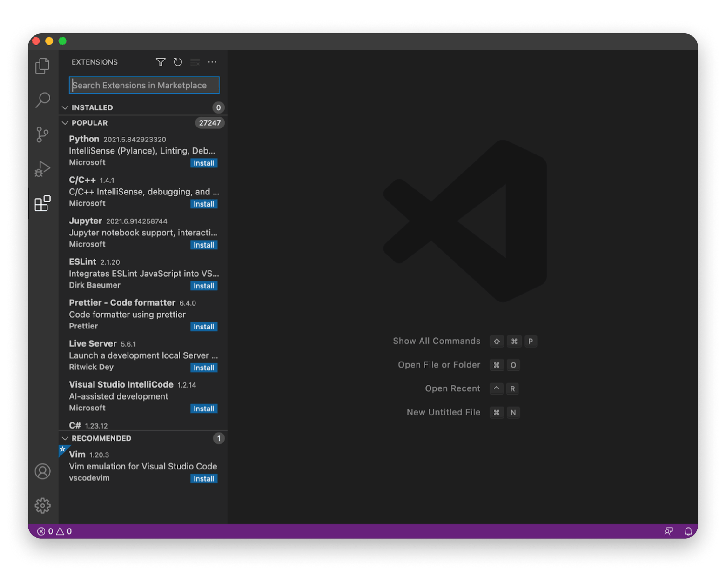Collapse the RECOMMENDED section
This screenshot has width=726, height=576.
(x=65, y=438)
